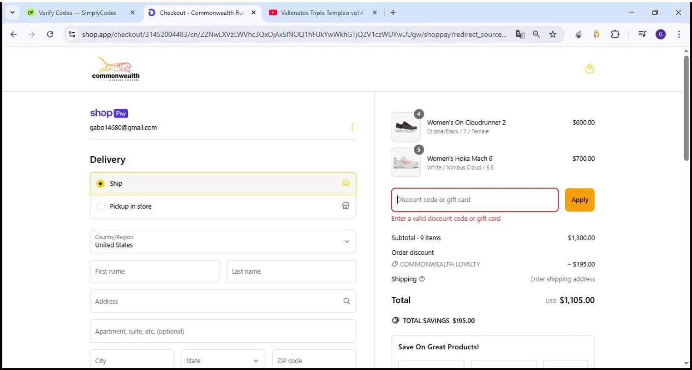Viewport: 692px width, 370px height.
Task: Click the City field
Action: coord(132,361)
